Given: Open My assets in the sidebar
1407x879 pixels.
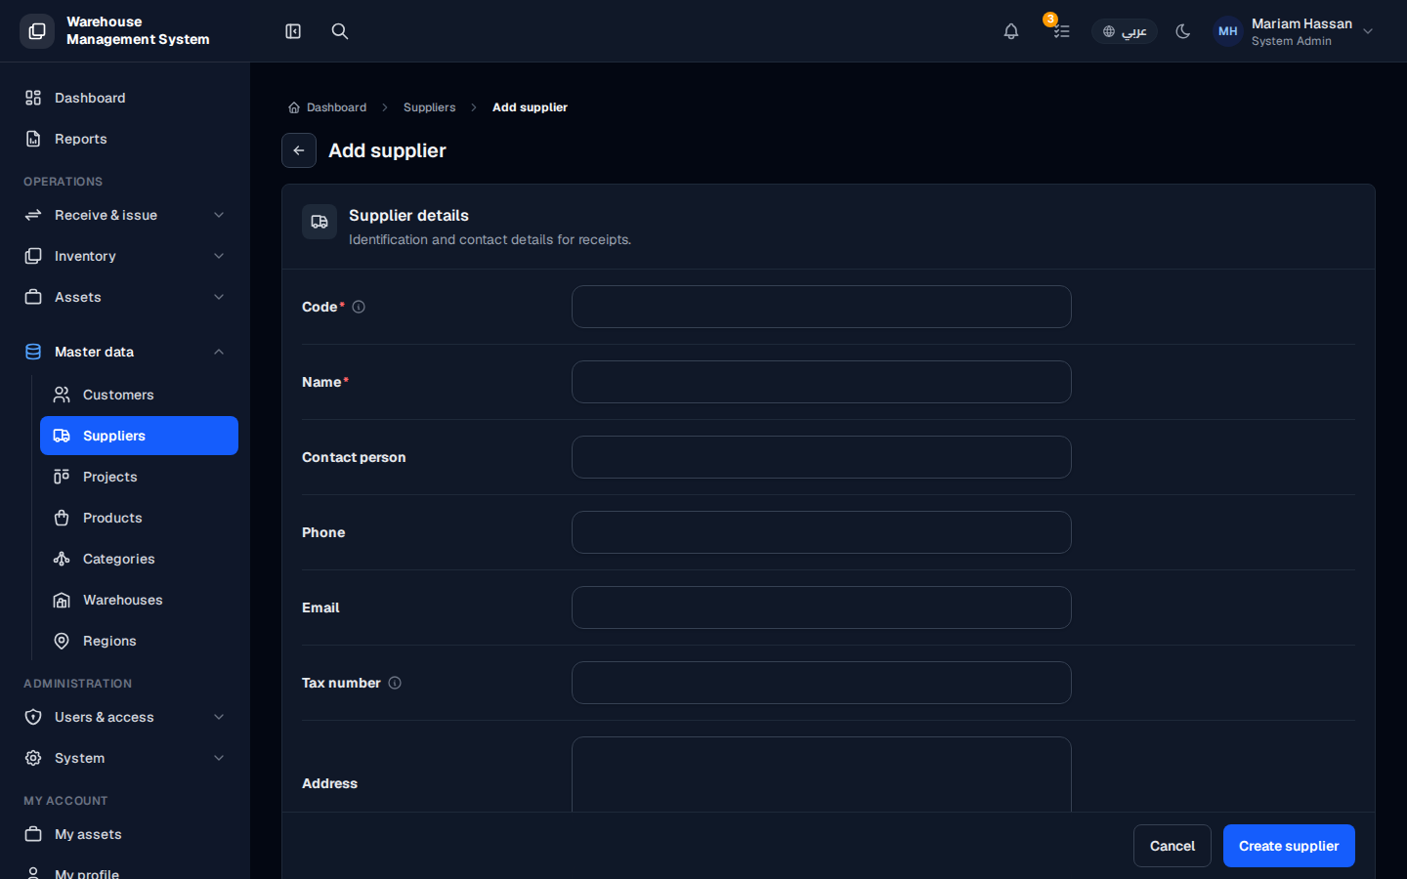Looking at the screenshot, I should [125, 834].
